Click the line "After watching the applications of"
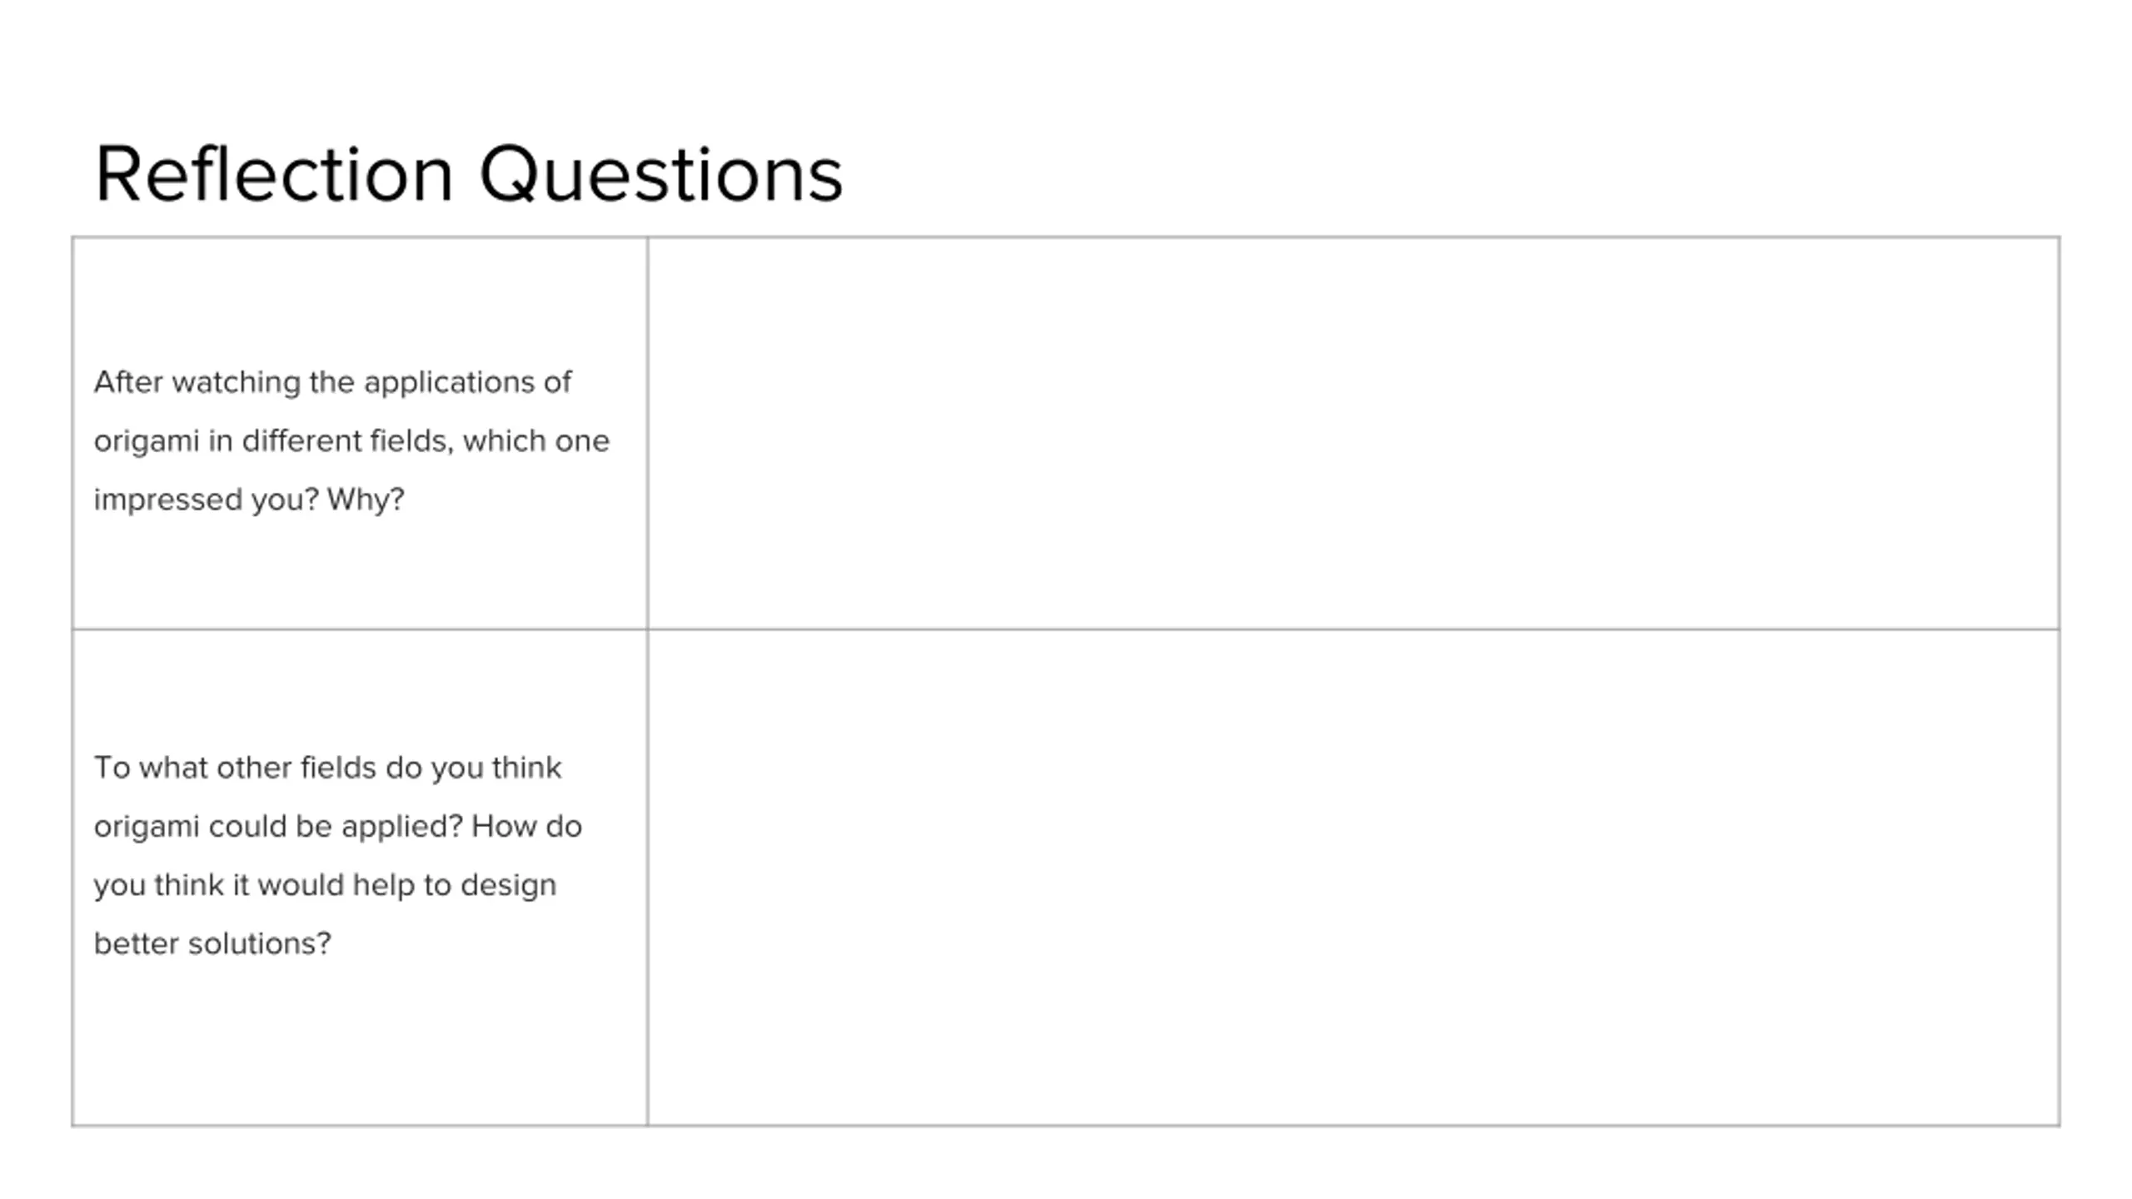The width and height of the screenshot is (2132, 1199). tap(332, 382)
